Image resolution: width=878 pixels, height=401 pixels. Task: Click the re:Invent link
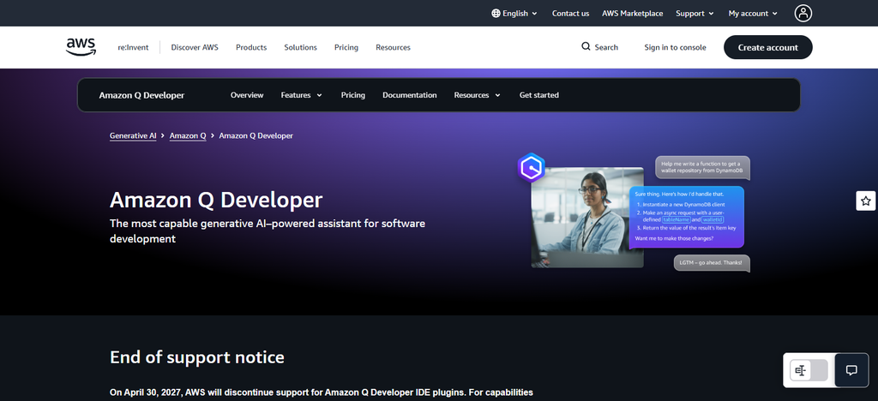(133, 47)
